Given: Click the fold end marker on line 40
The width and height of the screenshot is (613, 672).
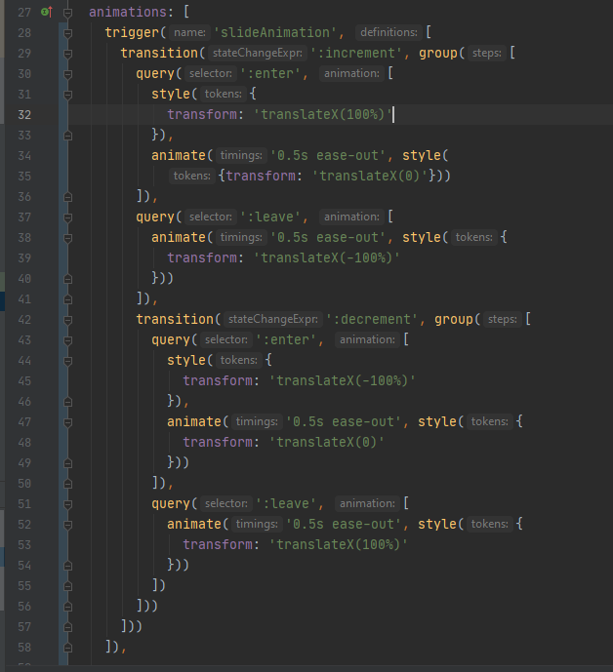Looking at the screenshot, I should 67,279.
